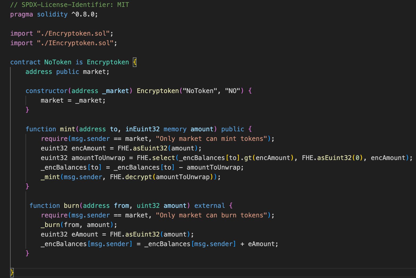Click the external visibility keyword

pos(210,205)
